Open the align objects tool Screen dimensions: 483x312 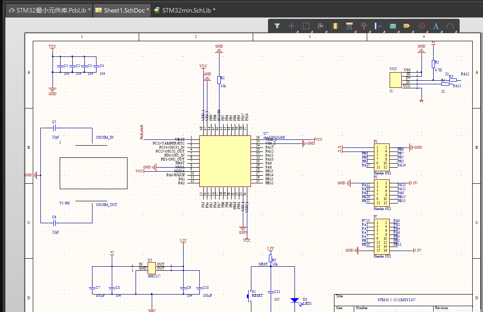(321, 26)
